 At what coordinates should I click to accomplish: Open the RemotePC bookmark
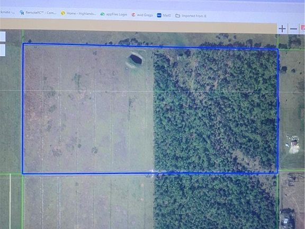[x=38, y=13]
